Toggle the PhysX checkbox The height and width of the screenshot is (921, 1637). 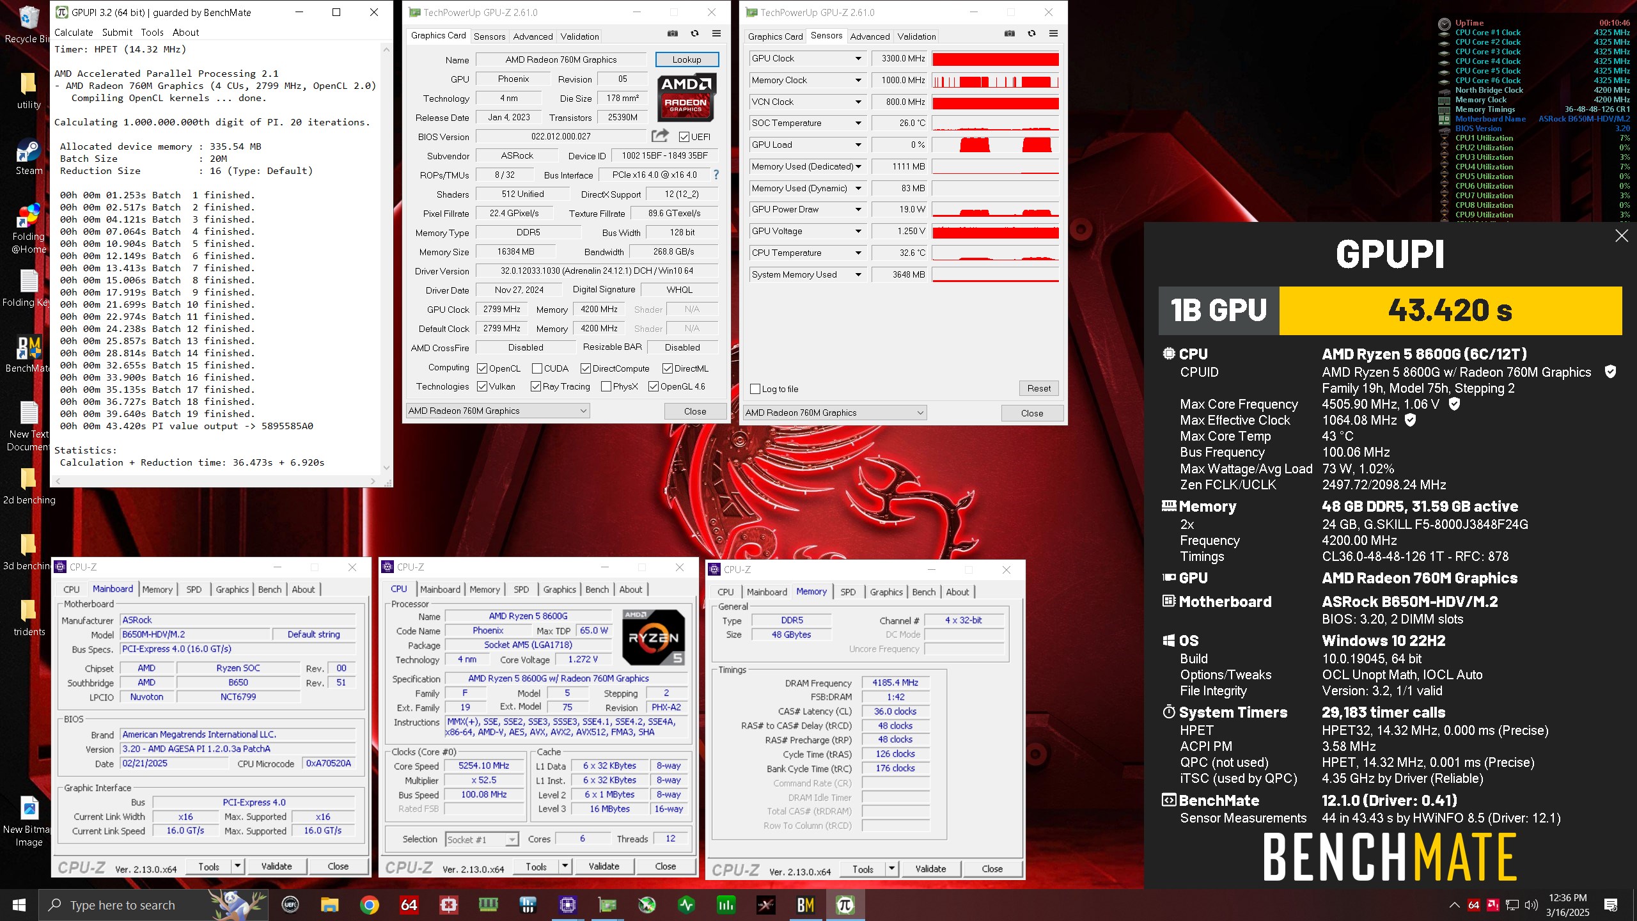pos(606,386)
